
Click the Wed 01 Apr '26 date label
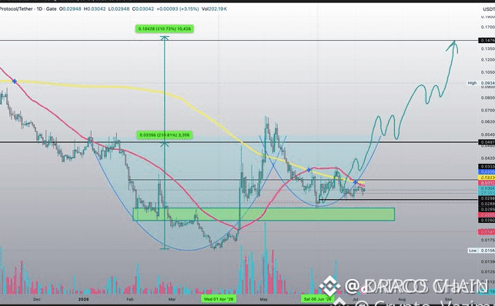point(219,299)
